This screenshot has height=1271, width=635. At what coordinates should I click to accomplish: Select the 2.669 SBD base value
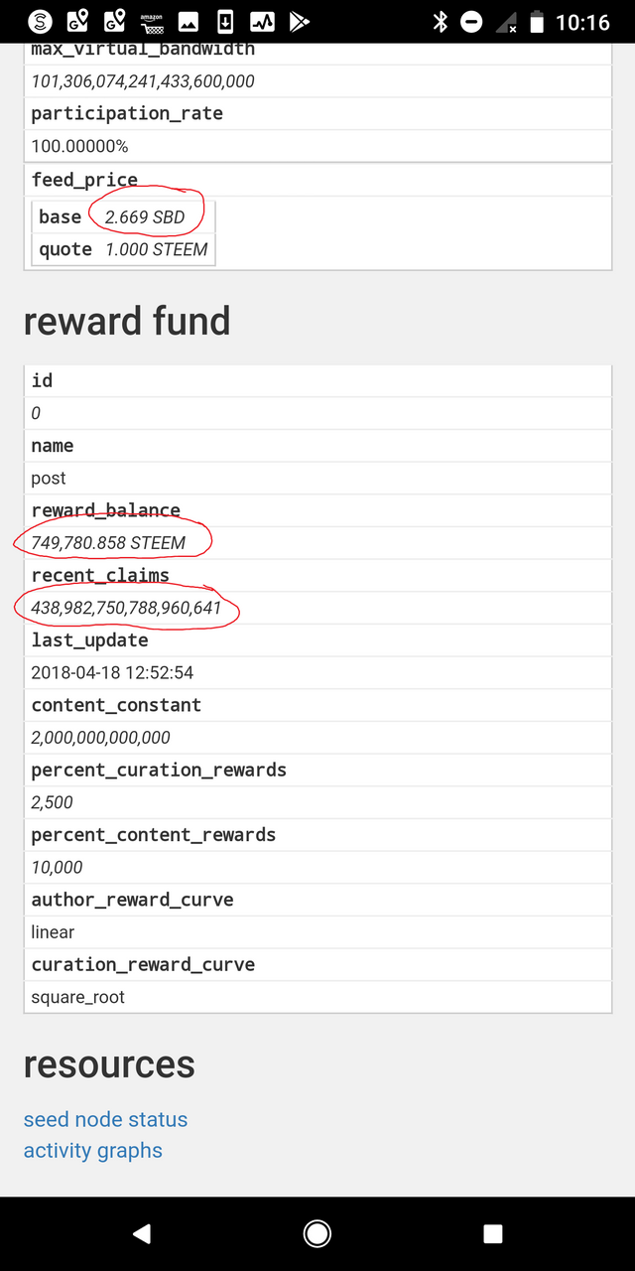(x=145, y=216)
